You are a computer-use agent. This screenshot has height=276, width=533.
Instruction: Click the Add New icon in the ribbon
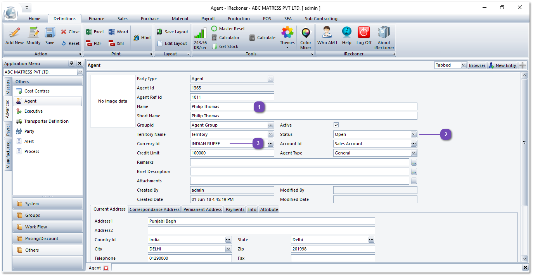coord(14,36)
